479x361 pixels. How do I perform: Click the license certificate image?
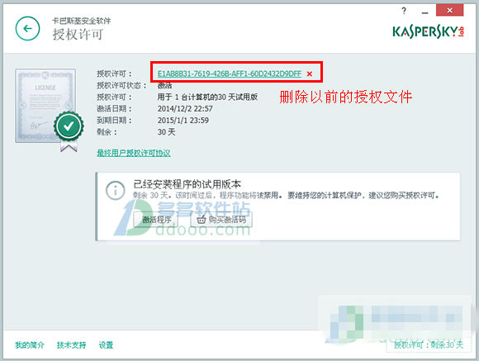pyautogui.click(x=45, y=106)
